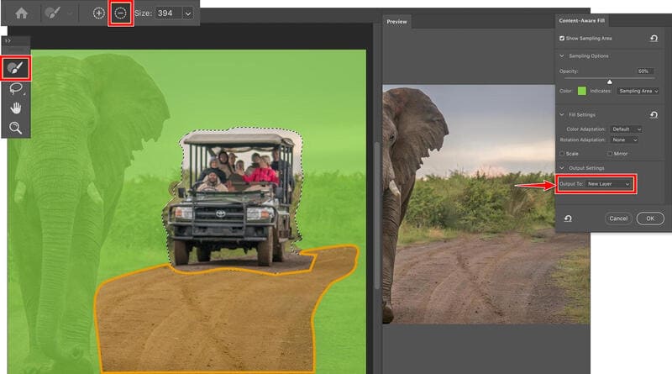
Task: Select the Zoom tool
Action: click(x=16, y=128)
